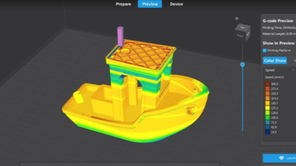Click the Color Show button
Viewport: 296px width, 166px height.
pyautogui.click(x=275, y=61)
